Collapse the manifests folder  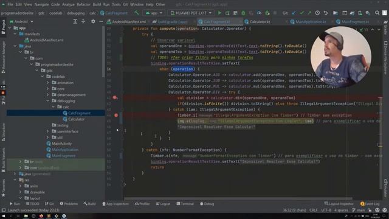pos(15,34)
